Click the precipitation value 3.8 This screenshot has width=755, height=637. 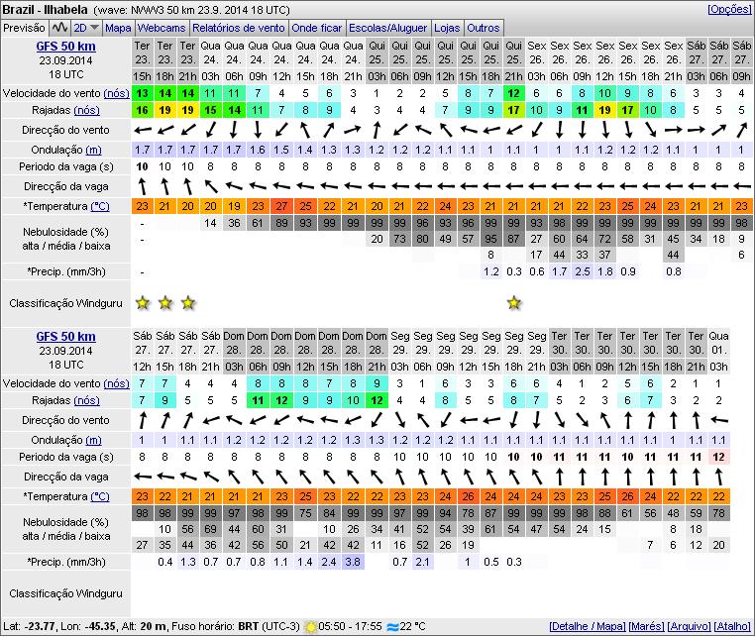tap(353, 562)
